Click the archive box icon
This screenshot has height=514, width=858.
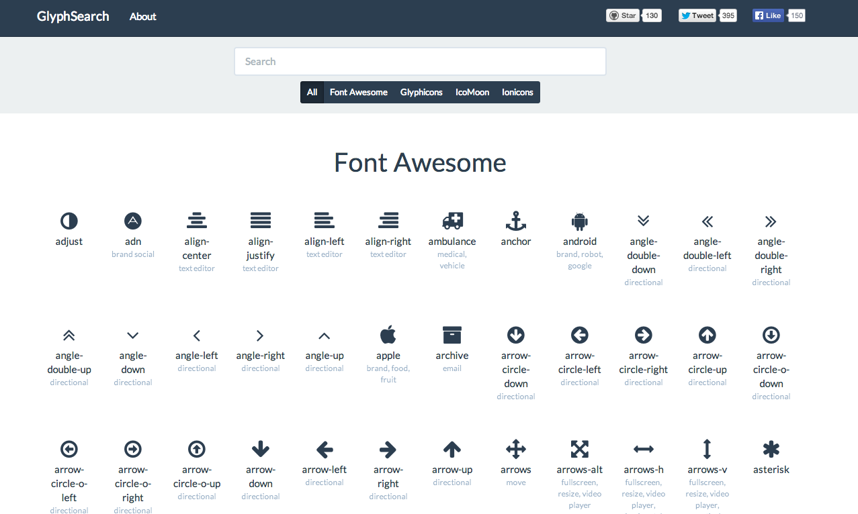pyautogui.click(x=452, y=335)
